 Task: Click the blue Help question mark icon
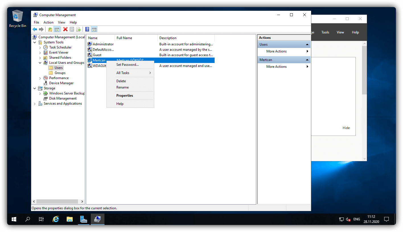coord(87,29)
